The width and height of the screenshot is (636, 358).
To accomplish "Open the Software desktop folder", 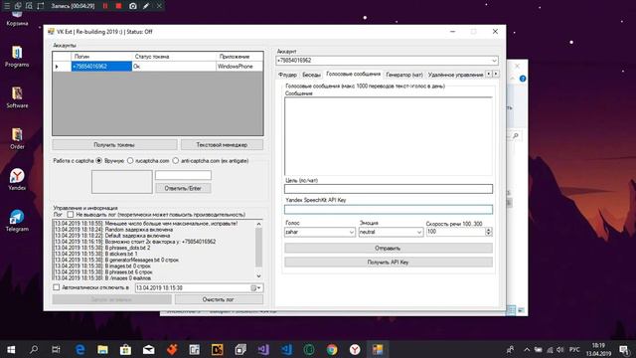I will (17, 97).
